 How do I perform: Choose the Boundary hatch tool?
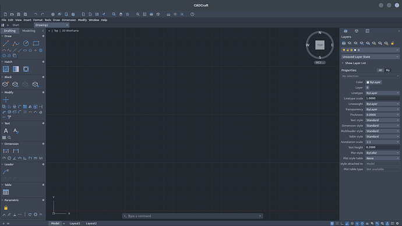26,69
